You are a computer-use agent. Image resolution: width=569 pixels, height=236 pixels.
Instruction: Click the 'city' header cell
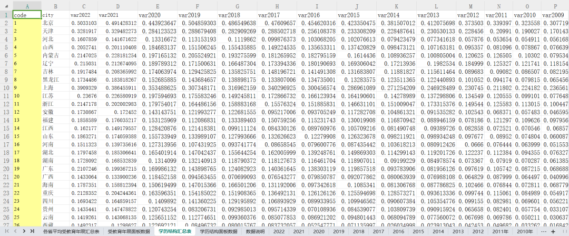(55, 15)
